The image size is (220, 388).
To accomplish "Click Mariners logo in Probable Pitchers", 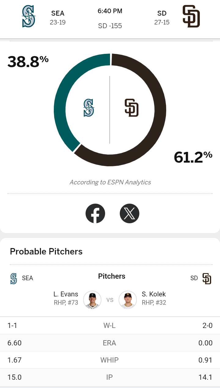I will (x=14, y=278).
